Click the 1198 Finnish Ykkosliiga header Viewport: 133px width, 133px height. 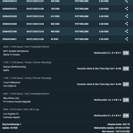[27, 78]
